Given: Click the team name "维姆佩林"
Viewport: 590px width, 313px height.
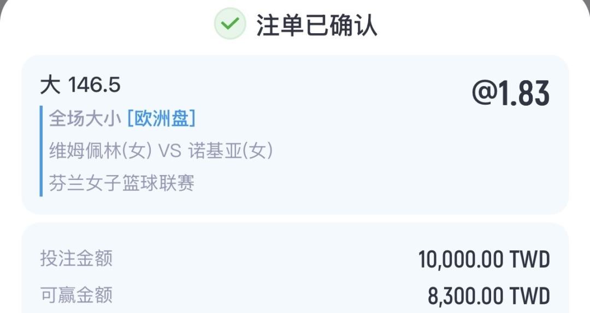Looking at the screenshot, I should (x=85, y=151).
